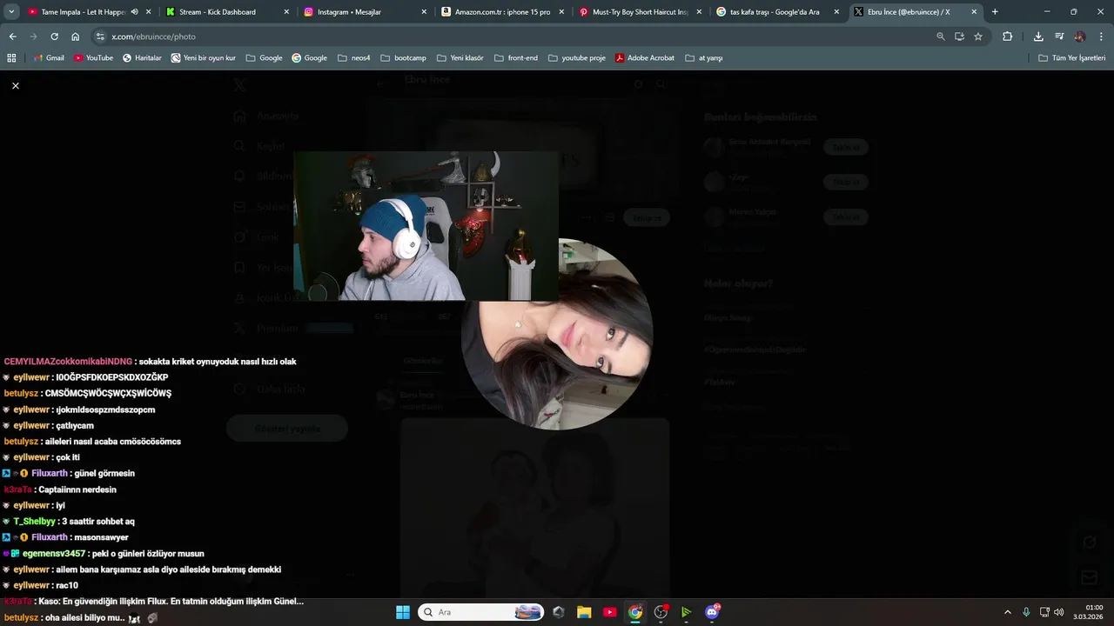Screen dimensions: 1114x626
Task: Open Discord from the taskbar
Action: [x=712, y=612]
